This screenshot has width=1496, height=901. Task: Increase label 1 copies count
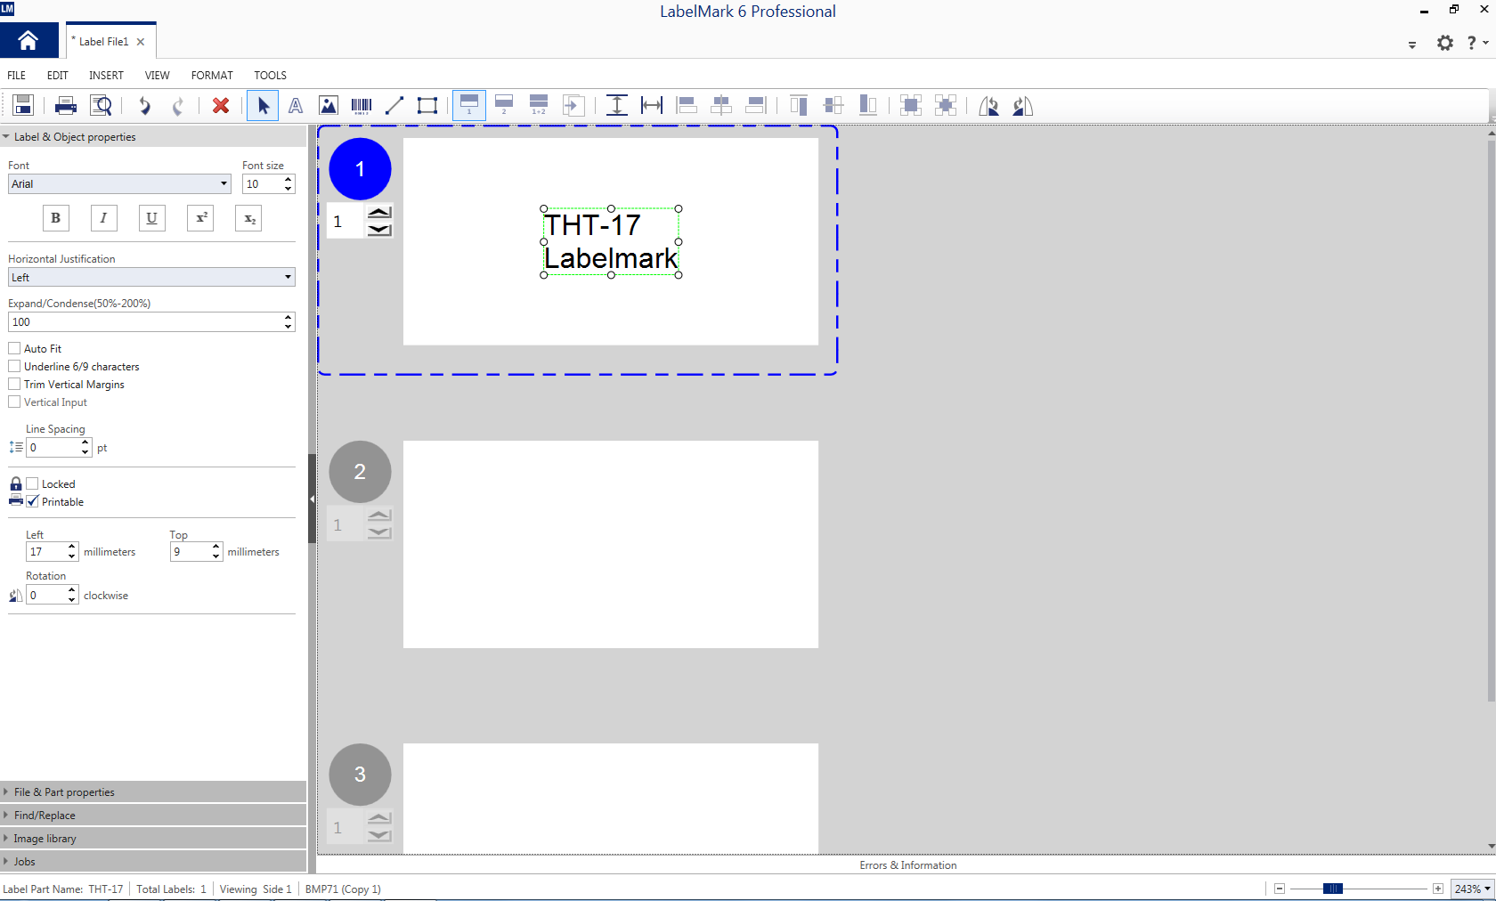[x=379, y=213]
